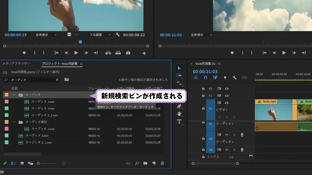Toggle the lock on track V3
The width and height of the screenshot is (312, 175).
(x=203, y=88)
